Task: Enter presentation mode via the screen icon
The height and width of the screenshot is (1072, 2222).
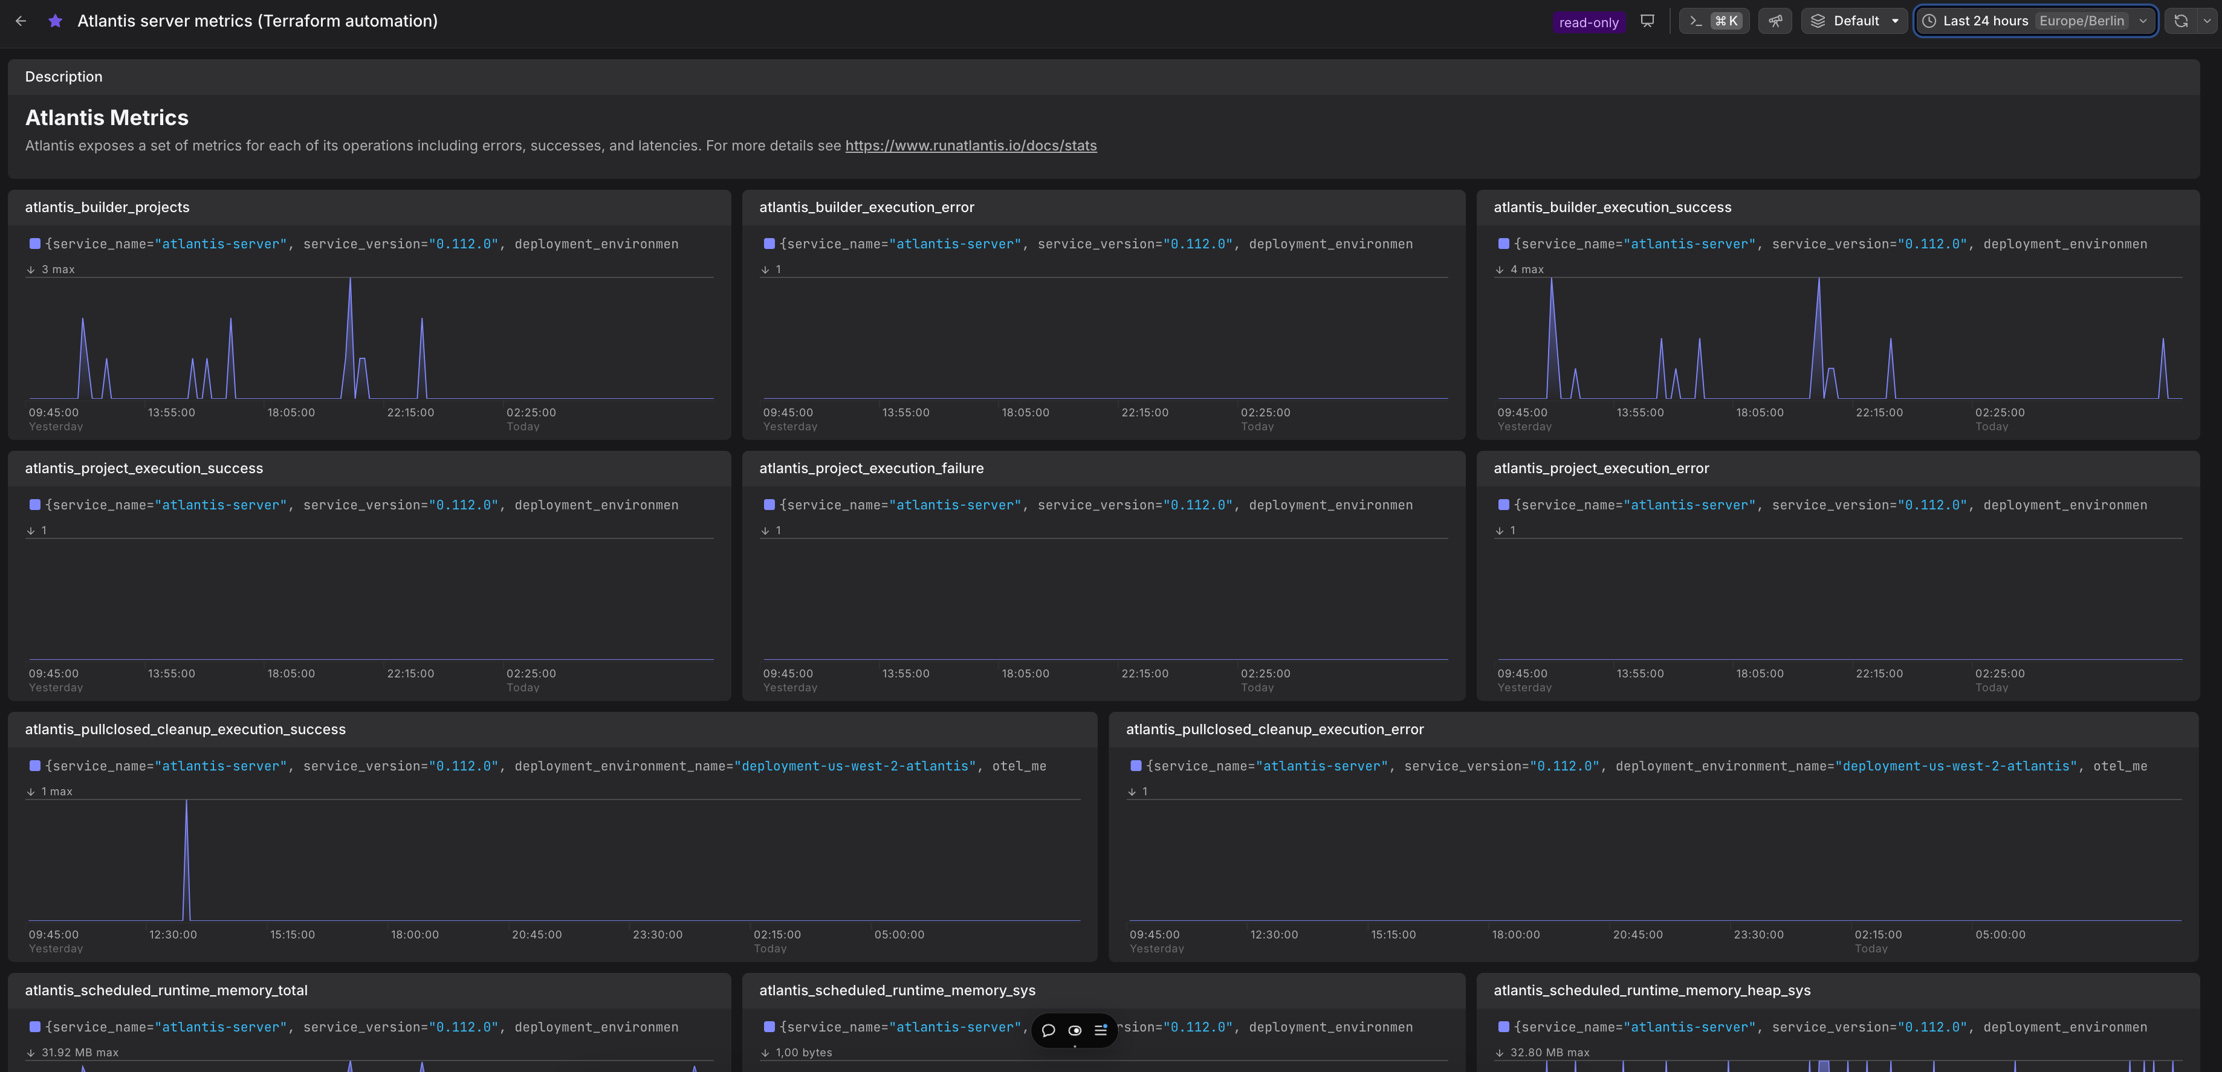Action: 1647,21
